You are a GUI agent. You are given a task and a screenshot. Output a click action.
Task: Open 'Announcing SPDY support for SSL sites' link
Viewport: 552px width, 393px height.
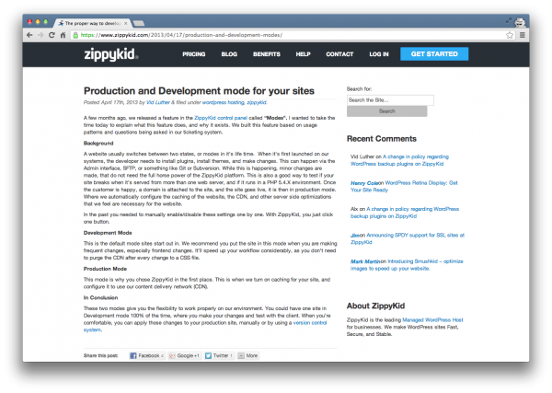coord(408,238)
